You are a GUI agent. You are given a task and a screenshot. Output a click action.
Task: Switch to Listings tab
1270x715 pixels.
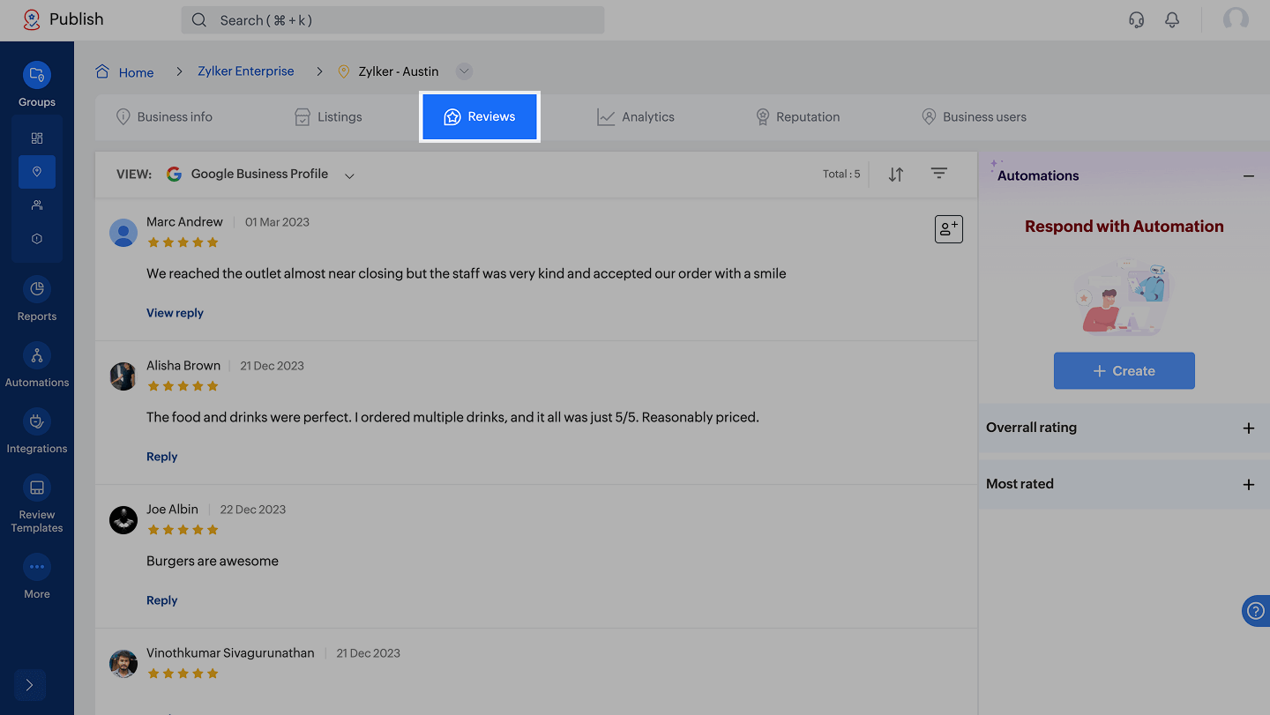(x=328, y=117)
